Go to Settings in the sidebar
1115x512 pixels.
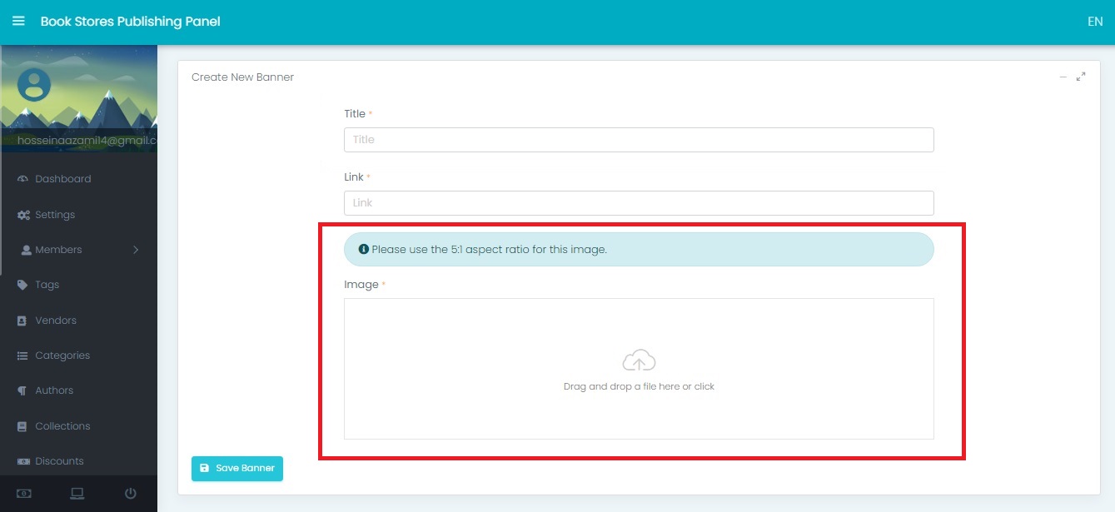[x=55, y=215]
